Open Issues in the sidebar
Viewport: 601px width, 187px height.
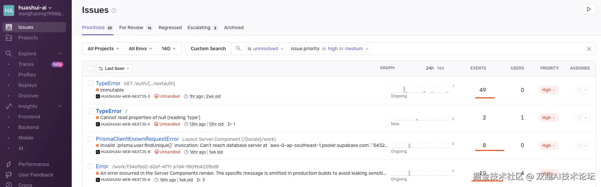[x=26, y=27]
